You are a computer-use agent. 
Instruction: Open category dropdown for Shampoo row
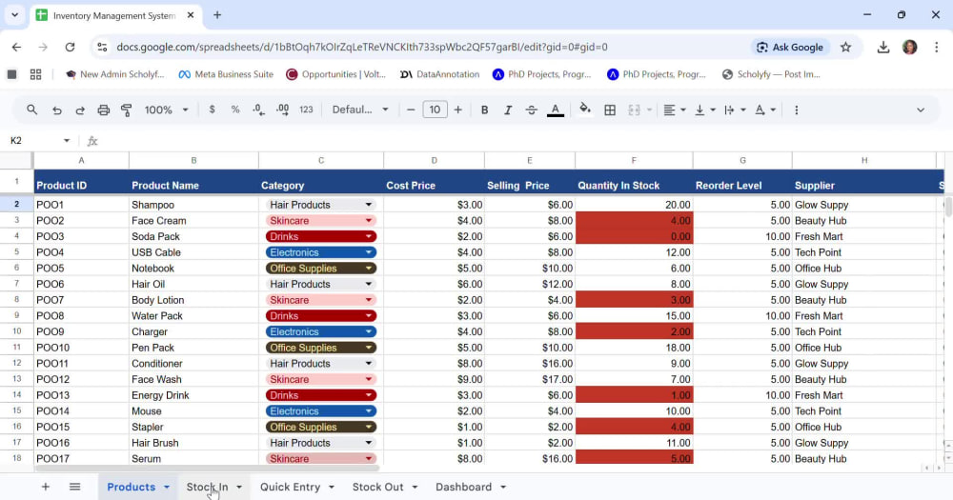368,205
